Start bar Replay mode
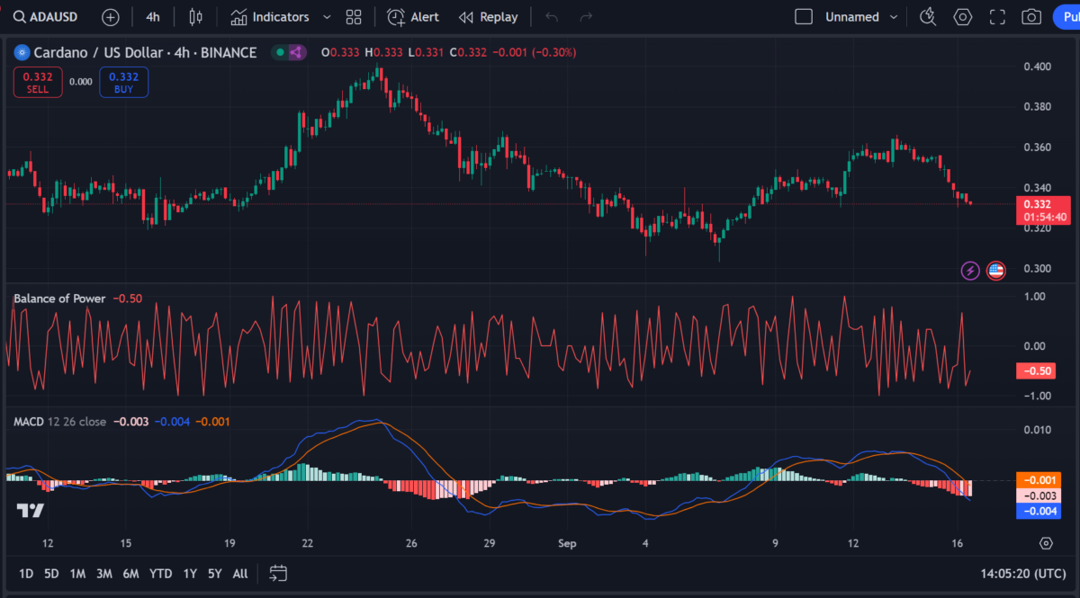Image resolution: width=1080 pixels, height=598 pixels. click(x=488, y=17)
